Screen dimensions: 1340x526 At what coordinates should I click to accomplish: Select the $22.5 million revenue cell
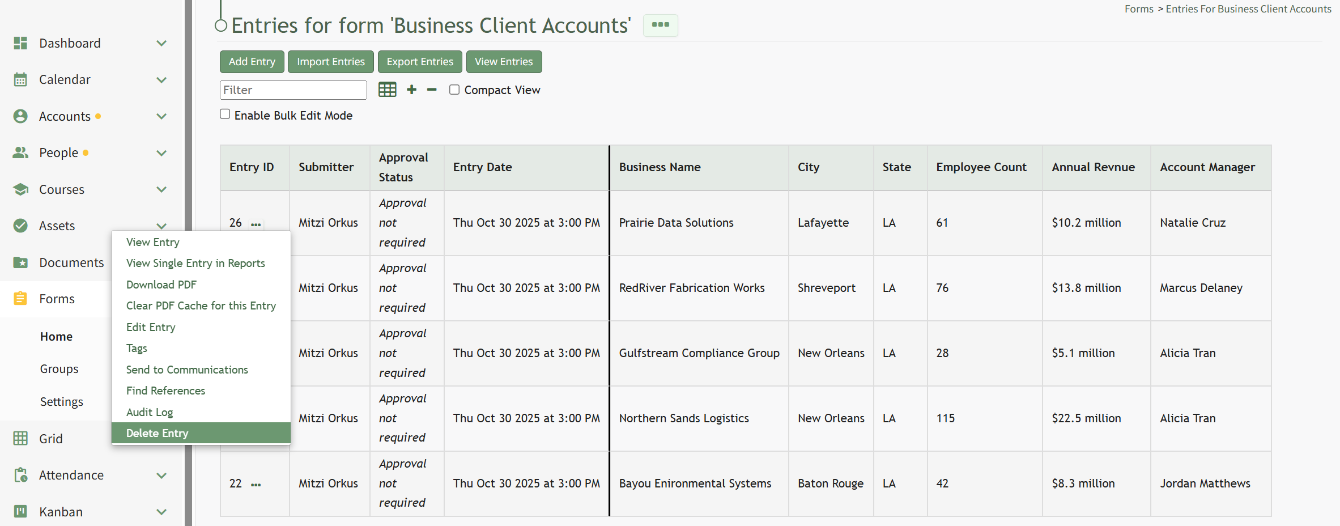[1096, 418]
